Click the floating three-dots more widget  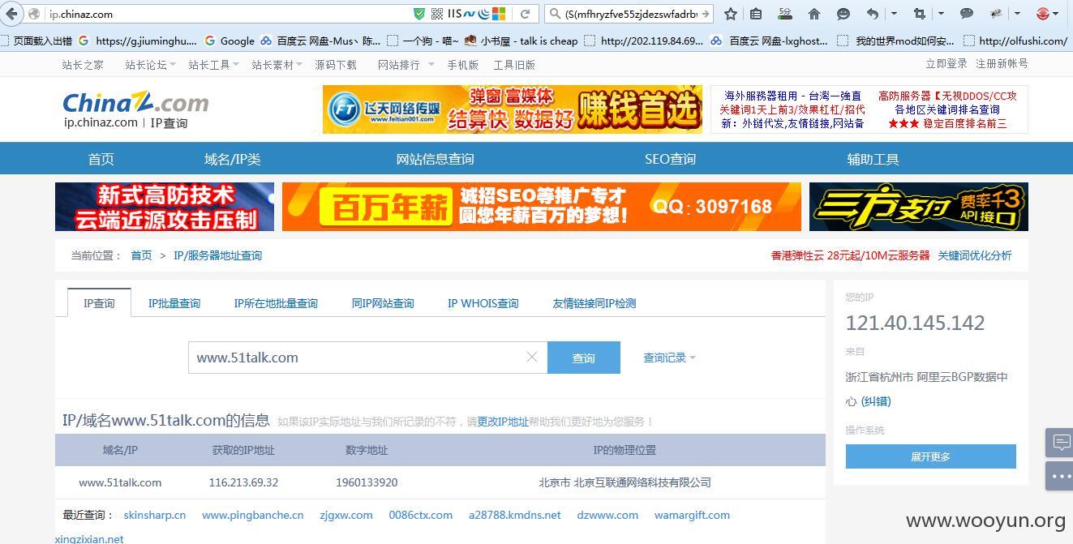[1060, 477]
